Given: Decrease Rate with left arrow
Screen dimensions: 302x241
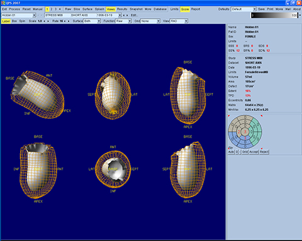Looking at the screenshot, I should coord(65,21).
